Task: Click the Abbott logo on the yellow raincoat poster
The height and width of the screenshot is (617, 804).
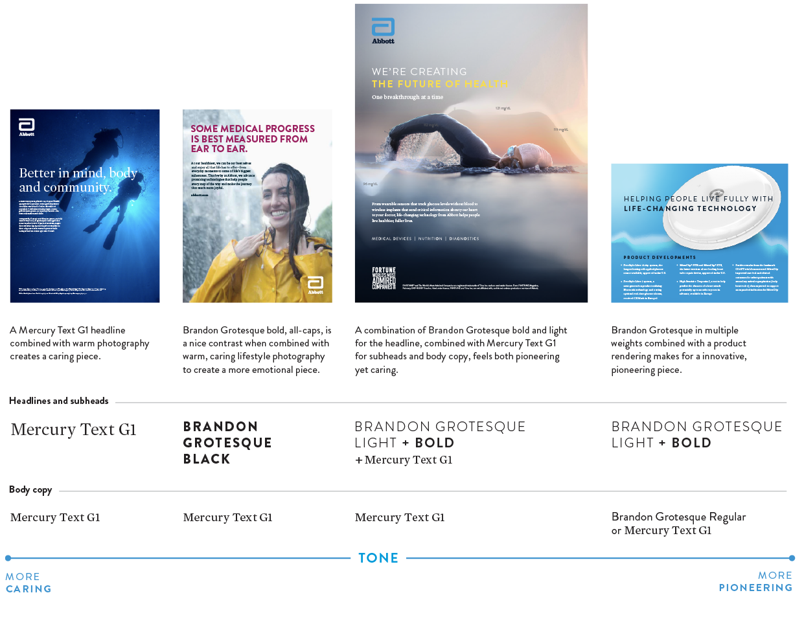Action: point(316,284)
